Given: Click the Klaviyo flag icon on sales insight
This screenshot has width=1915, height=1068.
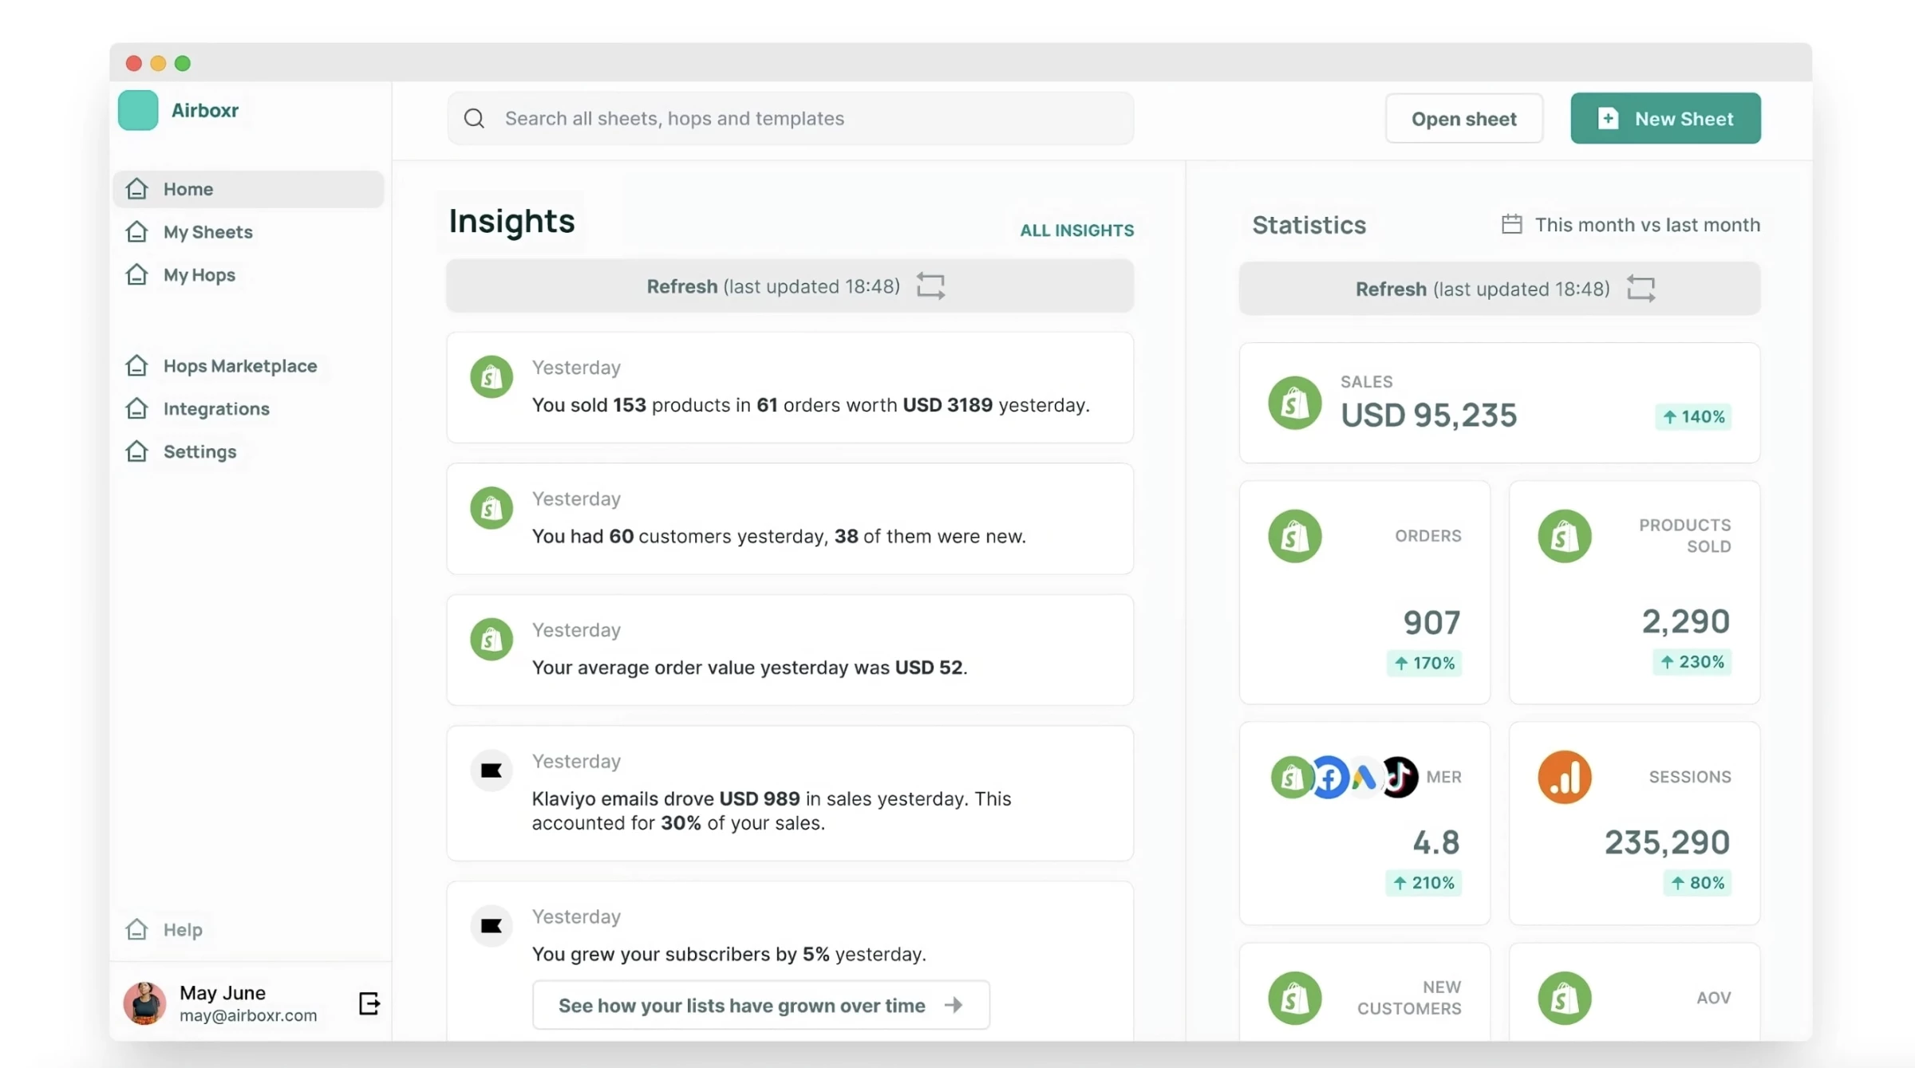Looking at the screenshot, I should pyautogui.click(x=491, y=770).
